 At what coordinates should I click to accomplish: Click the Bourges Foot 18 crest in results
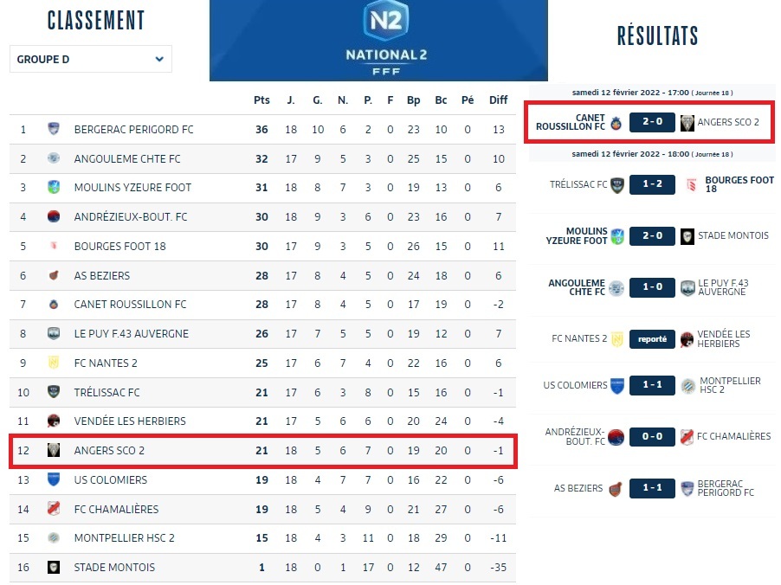pyautogui.click(x=690, y=184)
